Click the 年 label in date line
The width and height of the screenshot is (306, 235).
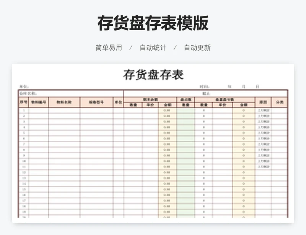click(x=229, y=87)
